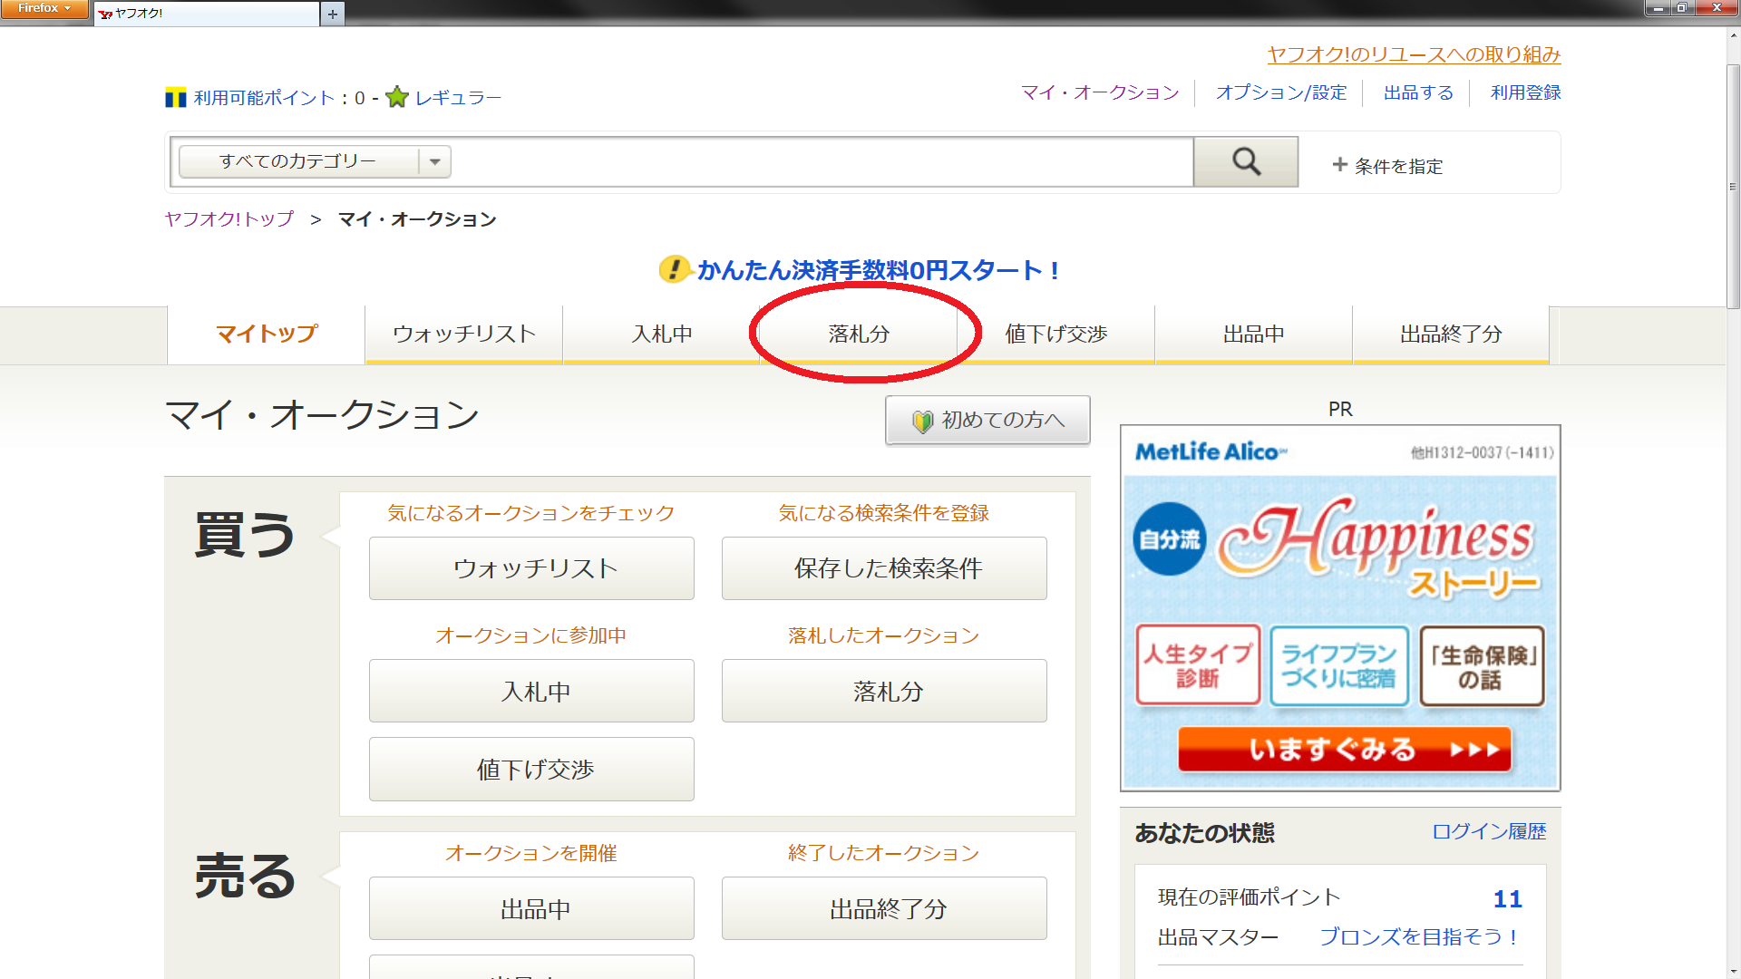
Task: Open the かんたん決済手数料0円スタート announcement link
Action: tap(878, 270)
